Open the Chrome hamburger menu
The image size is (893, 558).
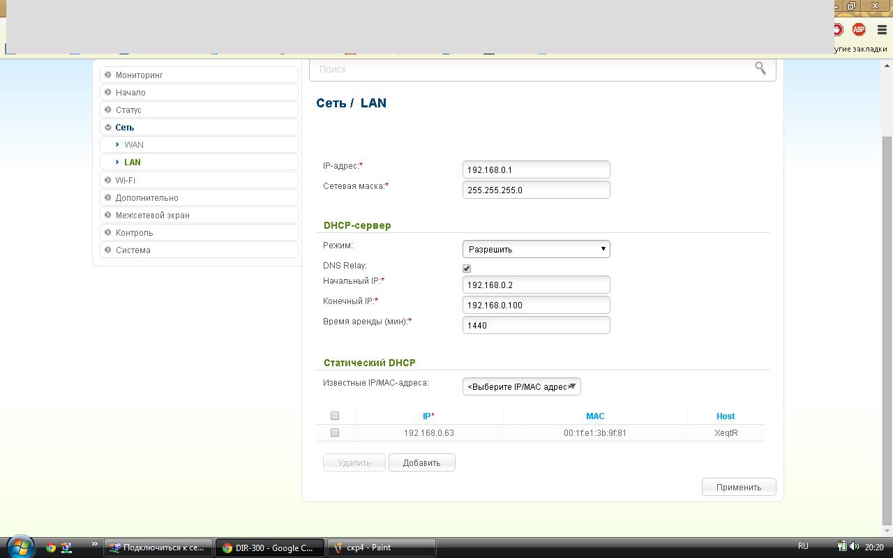[x=882, y=29]
